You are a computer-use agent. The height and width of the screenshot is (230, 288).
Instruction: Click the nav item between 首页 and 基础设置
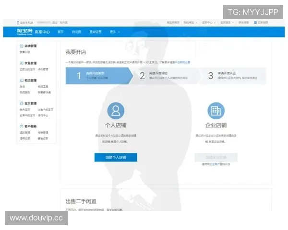(x=76, y=32)
